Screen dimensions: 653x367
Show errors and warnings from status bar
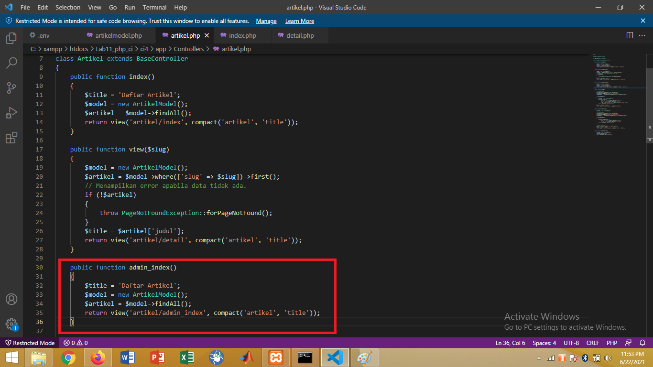point(75,343)
